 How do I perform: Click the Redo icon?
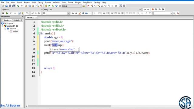[x=22, y=6]
